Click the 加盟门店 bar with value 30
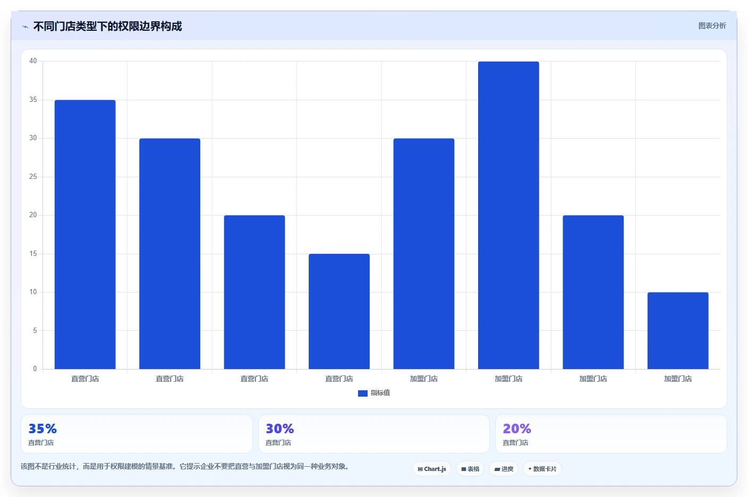This screenshot has width=748, height=497. [424, 254]
